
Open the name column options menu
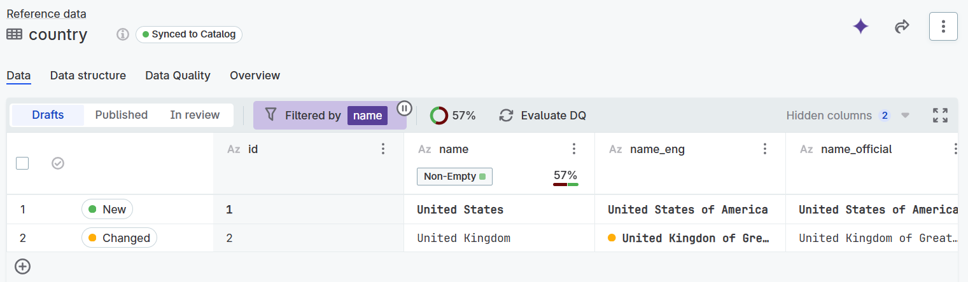point(574,149)
